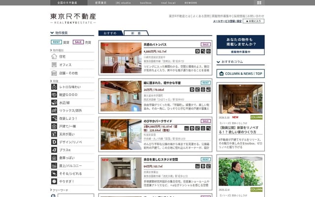This screenshot has width=315, height=197.
Task: Click the 採用情報 link
Action: [x=240, y=16]
